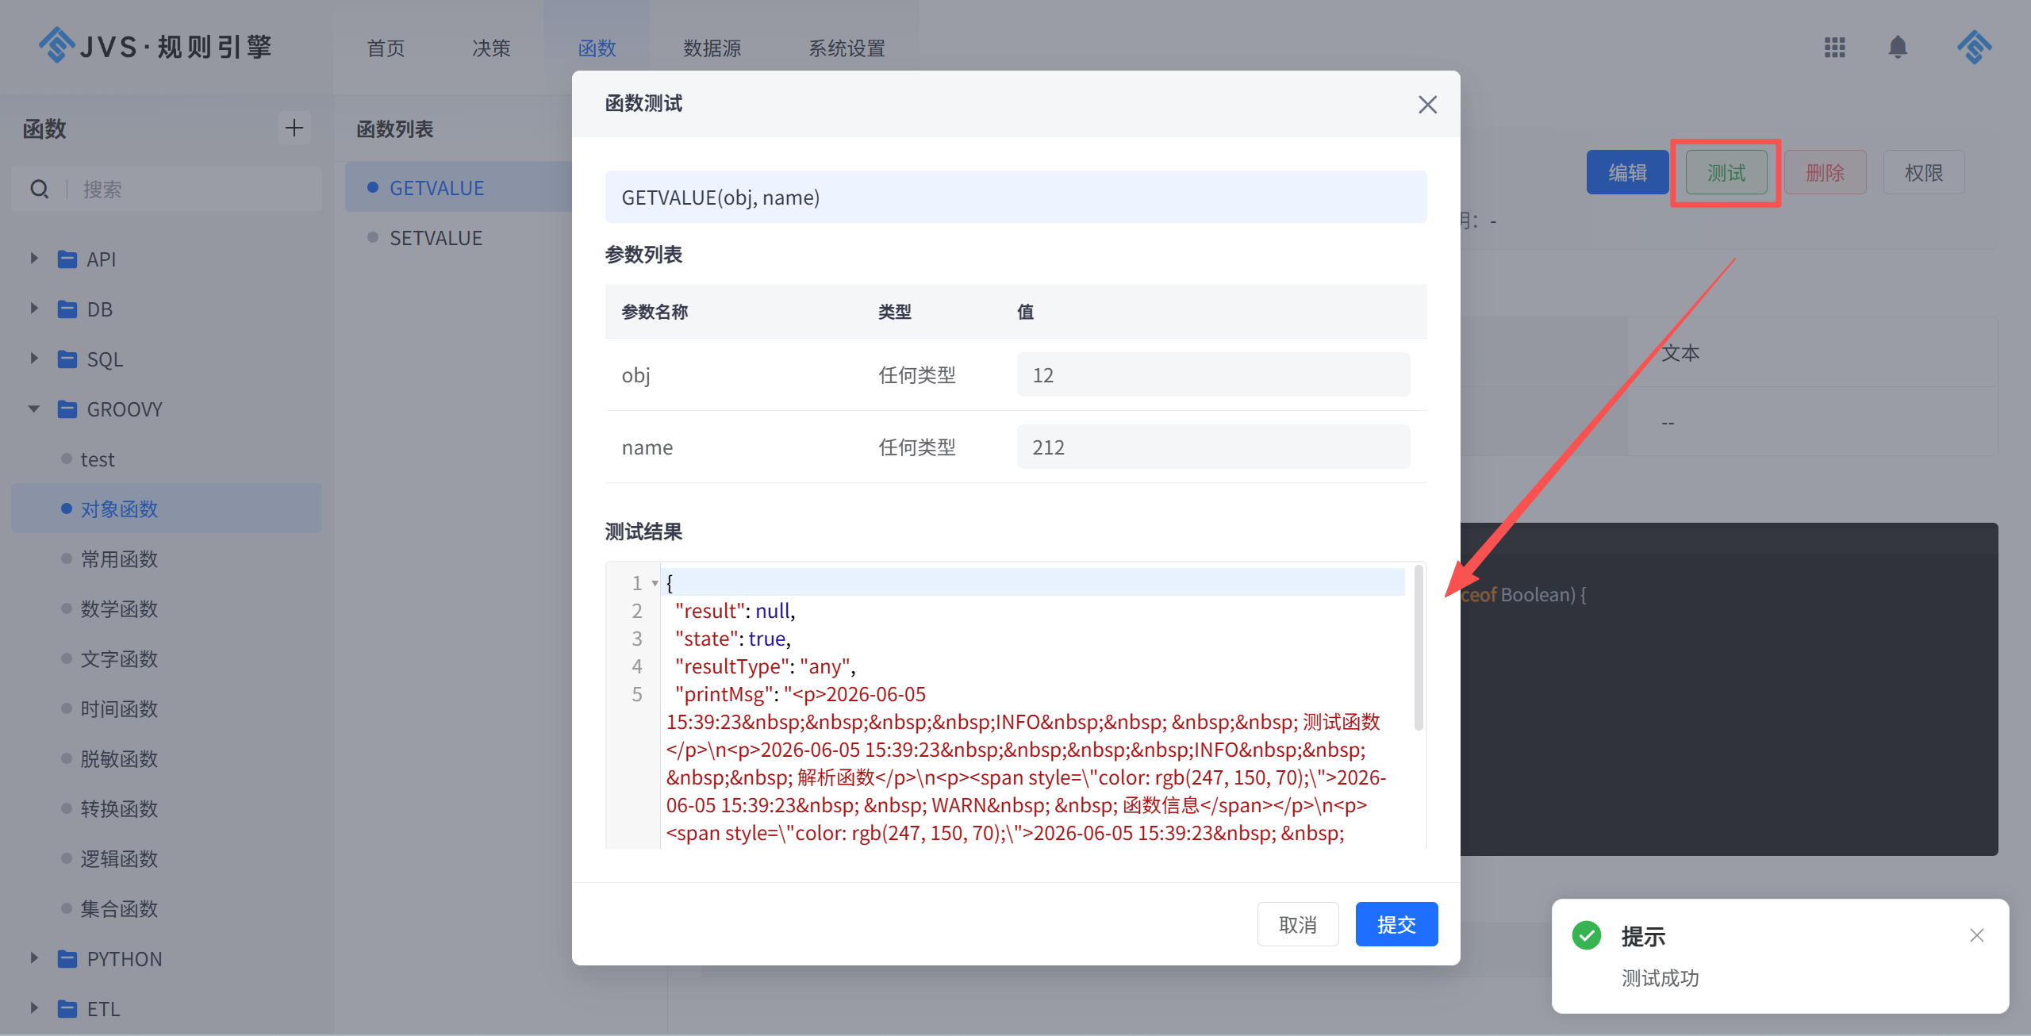2031x1036 pixels.
Task: Select the test item under GROOVY
Action: tap(98, 459)
